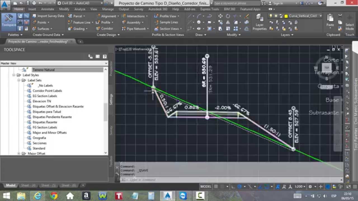
Task: Click the Erase tool in Modify panel
Action: (247, 16)
